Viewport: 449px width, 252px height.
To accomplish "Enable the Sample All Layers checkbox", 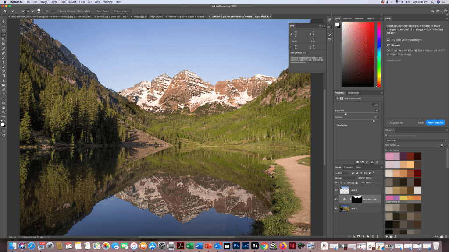I will [x=58, y=11].
